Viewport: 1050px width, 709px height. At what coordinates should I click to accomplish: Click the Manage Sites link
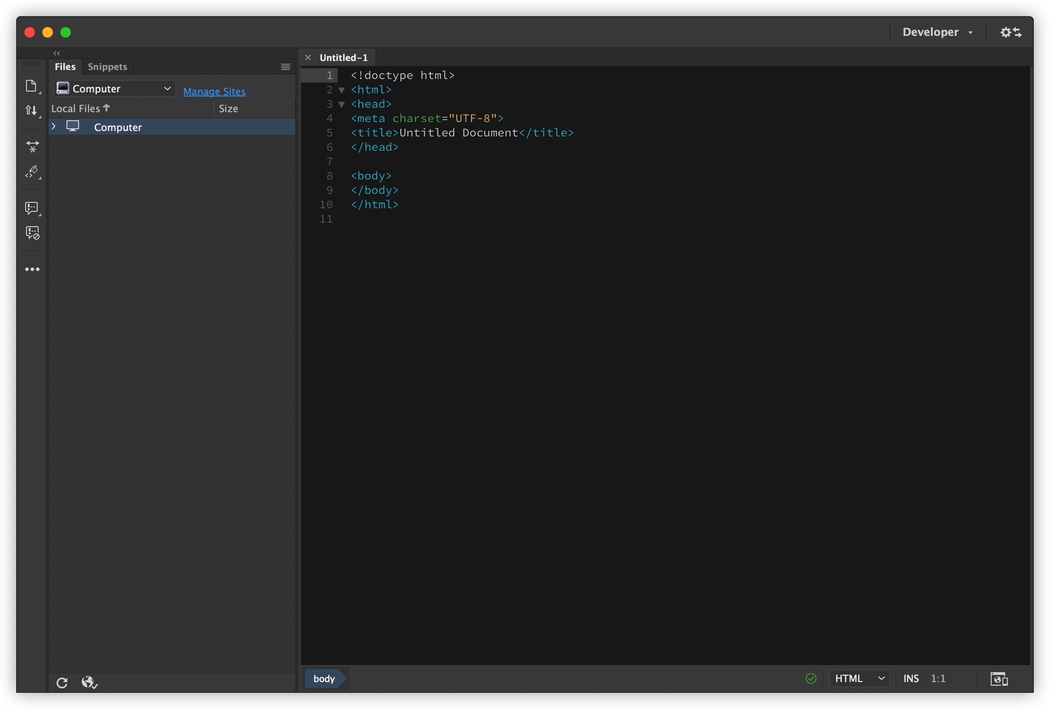coord(214,91)
